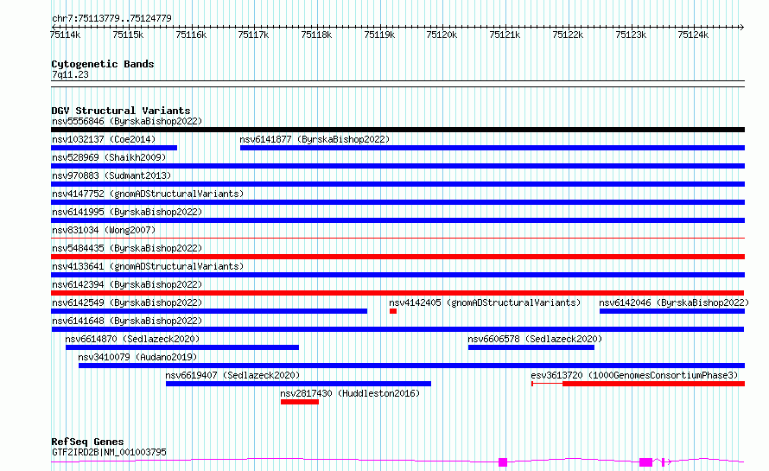This screenshot has height=471, width=769.
Task: Select the thin red nsv831034 line
Action: tap(397, 239)
